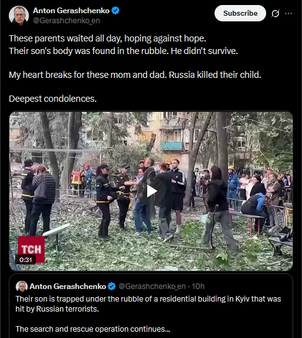Click the verified badge in the quoted post
302x338 pixels.
pyautogui.click(x=111, y=286)
